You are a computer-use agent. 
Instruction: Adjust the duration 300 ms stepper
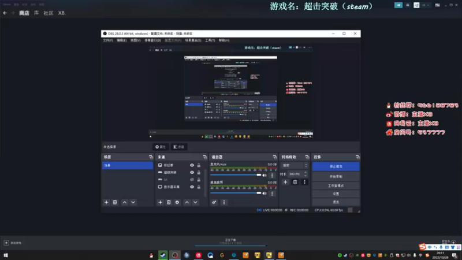305,174
